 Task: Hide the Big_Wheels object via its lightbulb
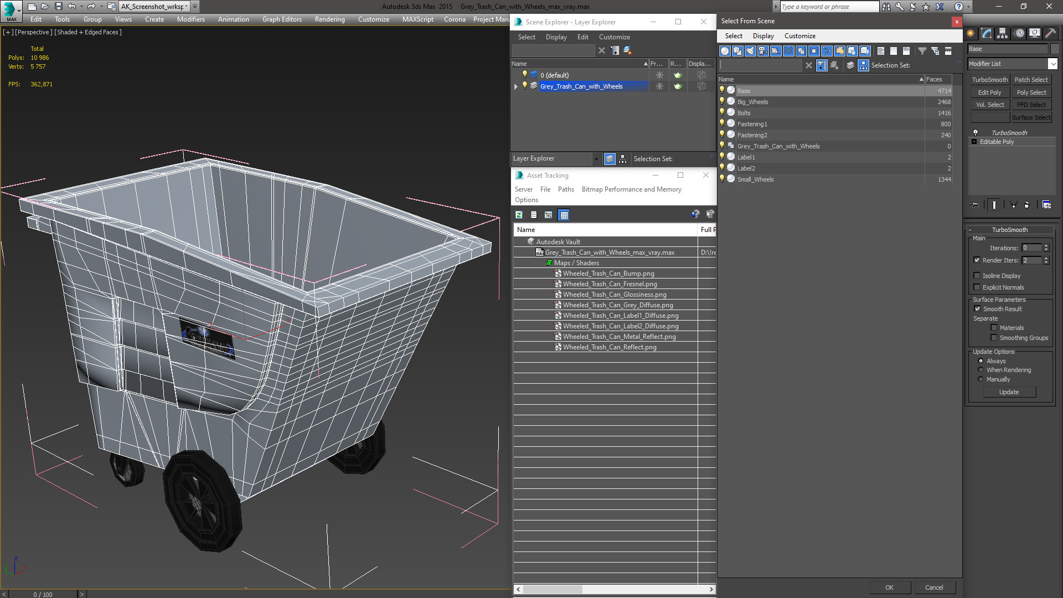coord(722,101)
